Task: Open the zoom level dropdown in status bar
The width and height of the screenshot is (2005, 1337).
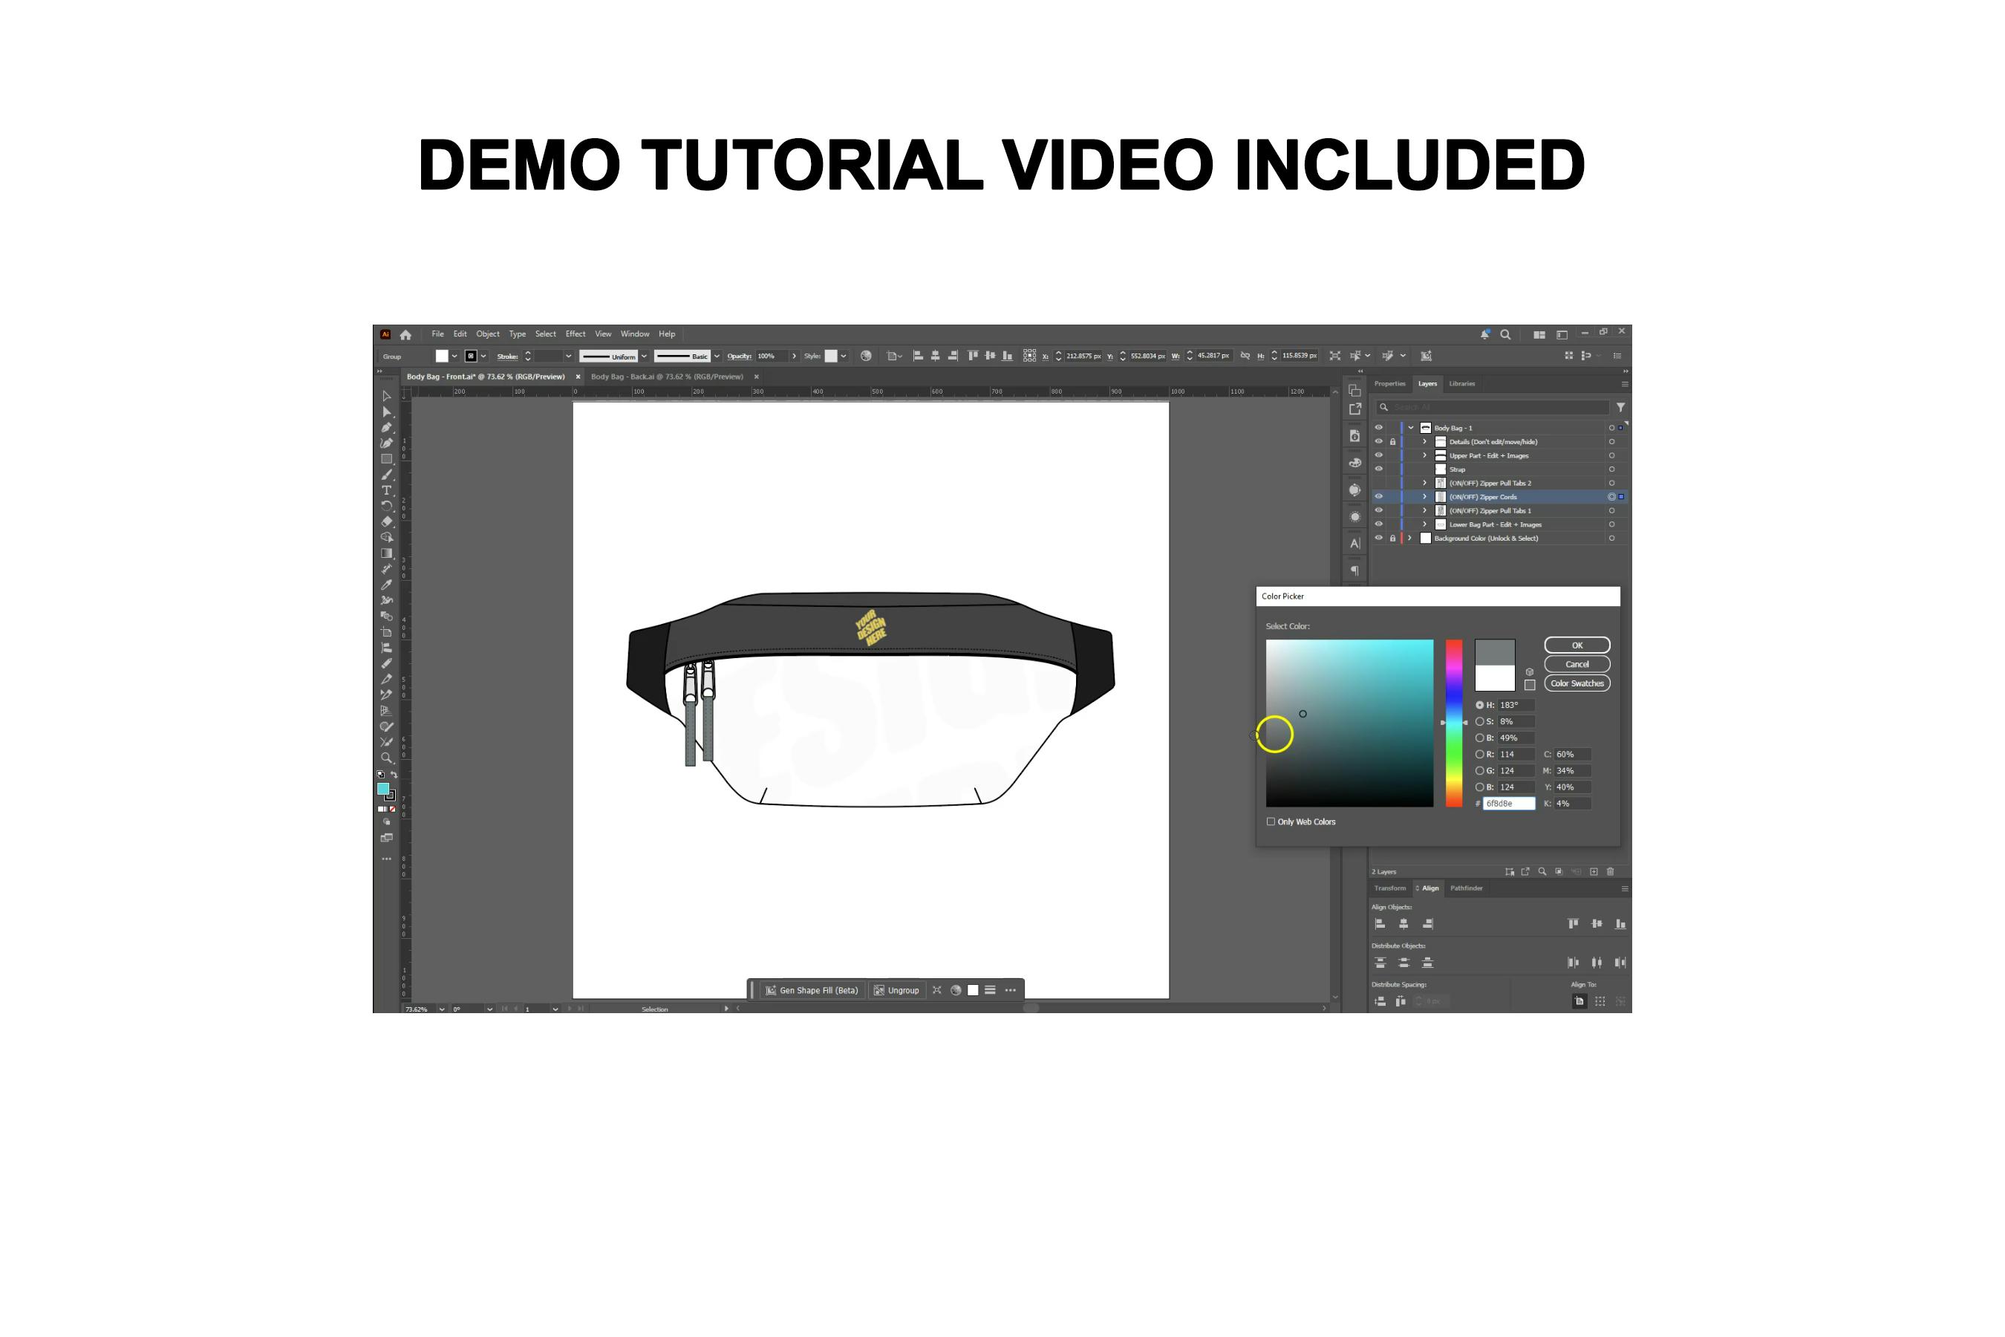Action: pyautogui.click(x=442, y=1009)
